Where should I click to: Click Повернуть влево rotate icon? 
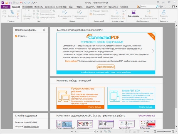tap(46, 14)
